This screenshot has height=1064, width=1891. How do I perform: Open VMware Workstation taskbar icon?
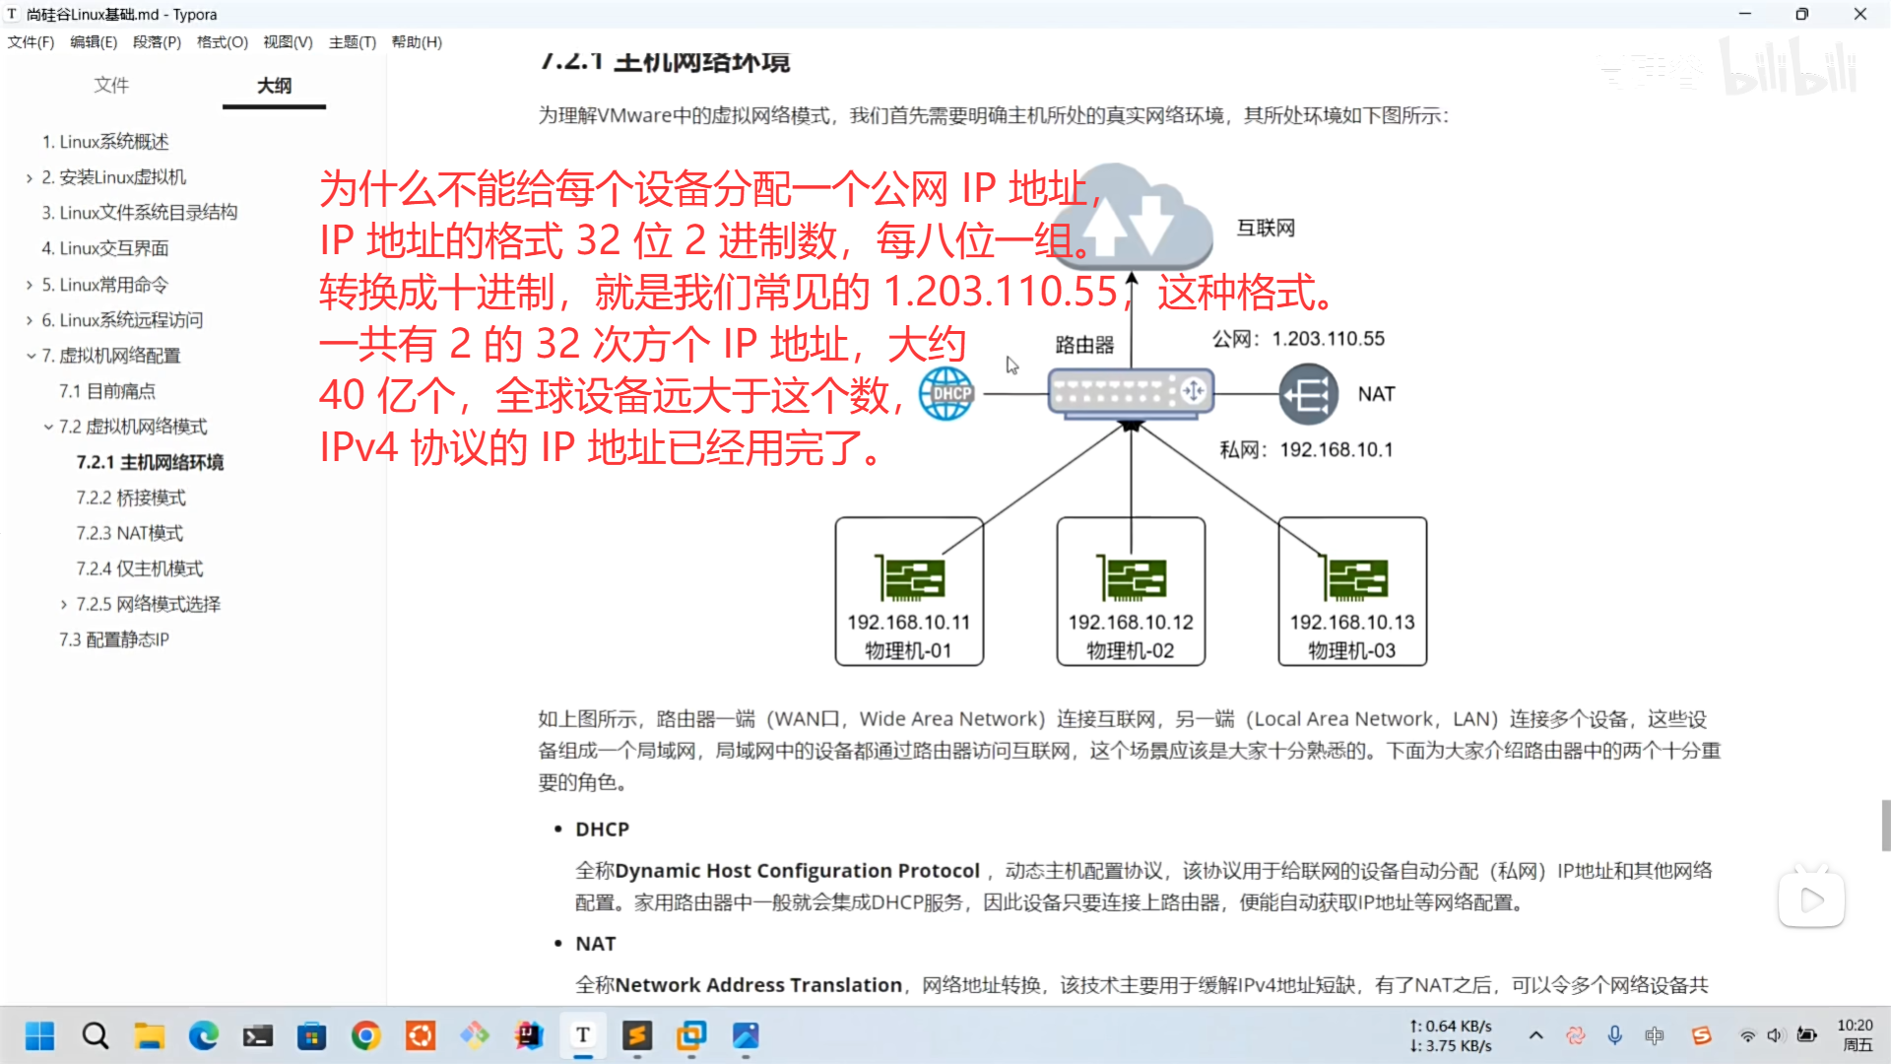coord(691,1035)
